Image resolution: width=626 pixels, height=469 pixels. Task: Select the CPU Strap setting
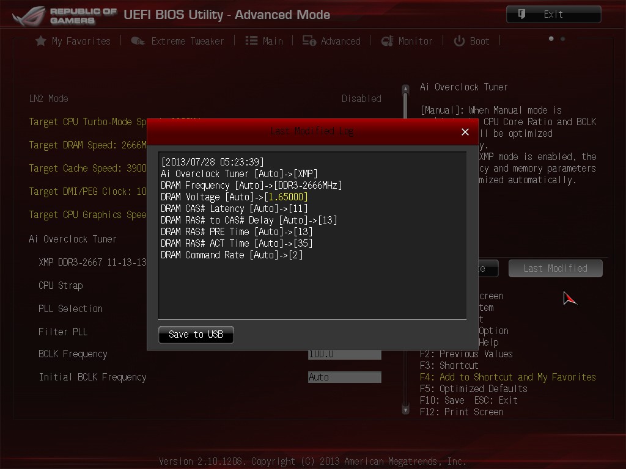pyautogui.click(x=61, y=286)
